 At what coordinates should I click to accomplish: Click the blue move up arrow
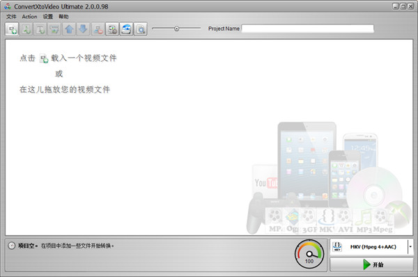tap(69, 29)
